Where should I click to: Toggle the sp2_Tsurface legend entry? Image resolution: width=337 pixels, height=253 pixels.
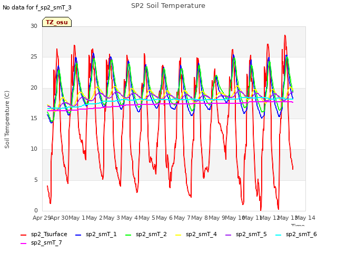[x=44, y=234]
